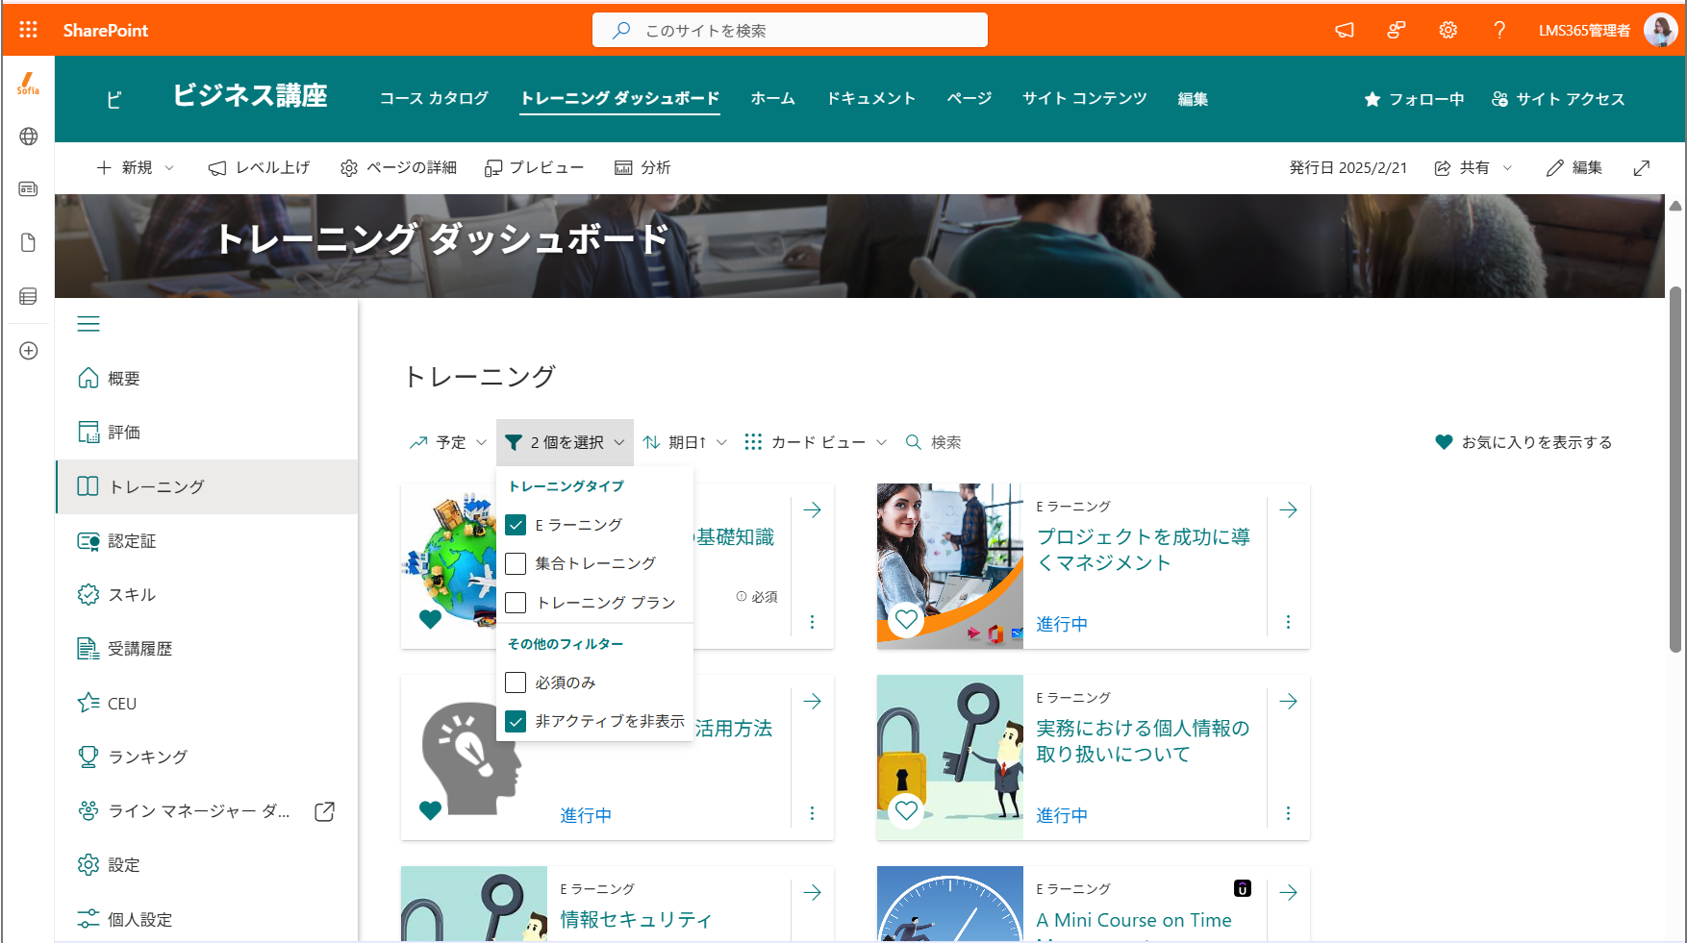Open the globe icon in left rail

coord(29,136)
